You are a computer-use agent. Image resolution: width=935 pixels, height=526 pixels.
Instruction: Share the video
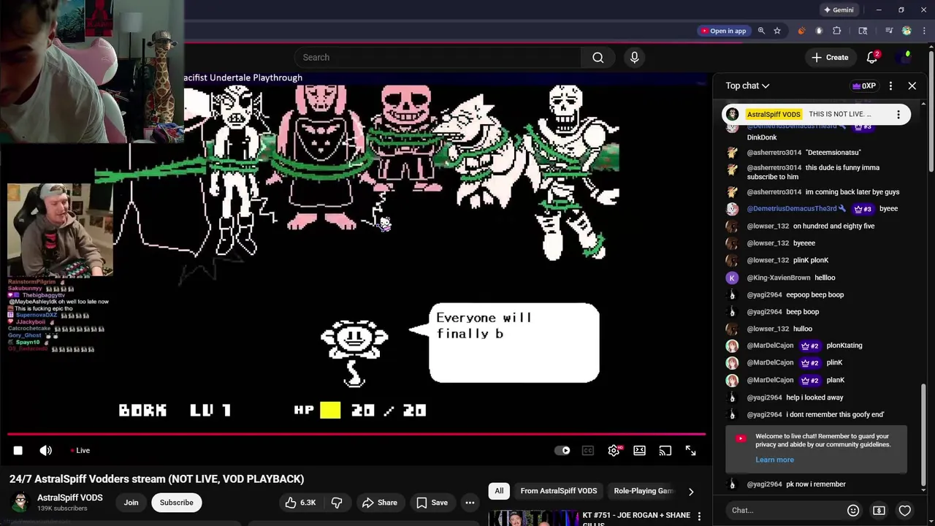click(x=380, y=503)
